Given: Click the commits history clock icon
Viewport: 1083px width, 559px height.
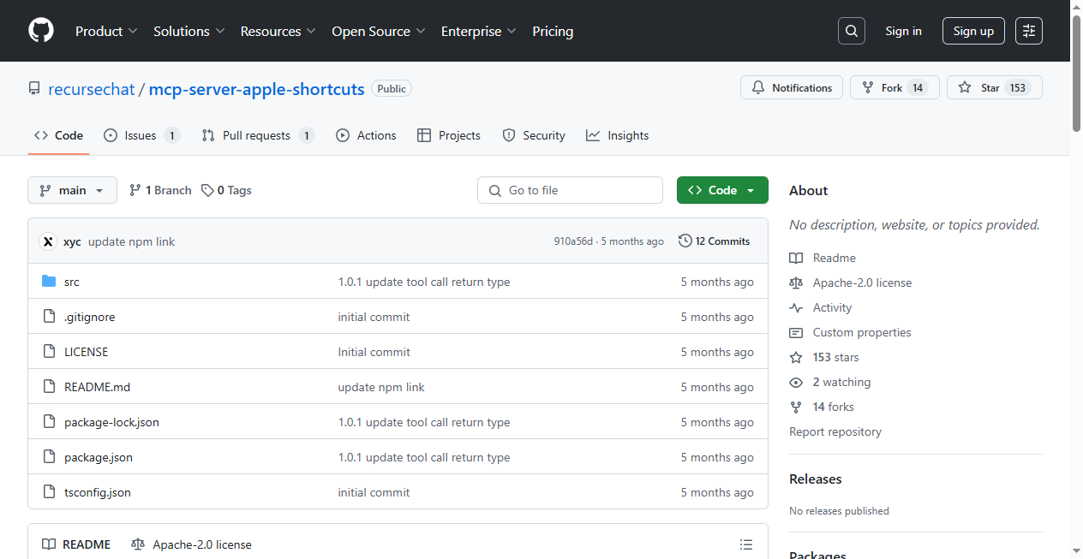Looking at the screenshot, I should pos(685,241).
